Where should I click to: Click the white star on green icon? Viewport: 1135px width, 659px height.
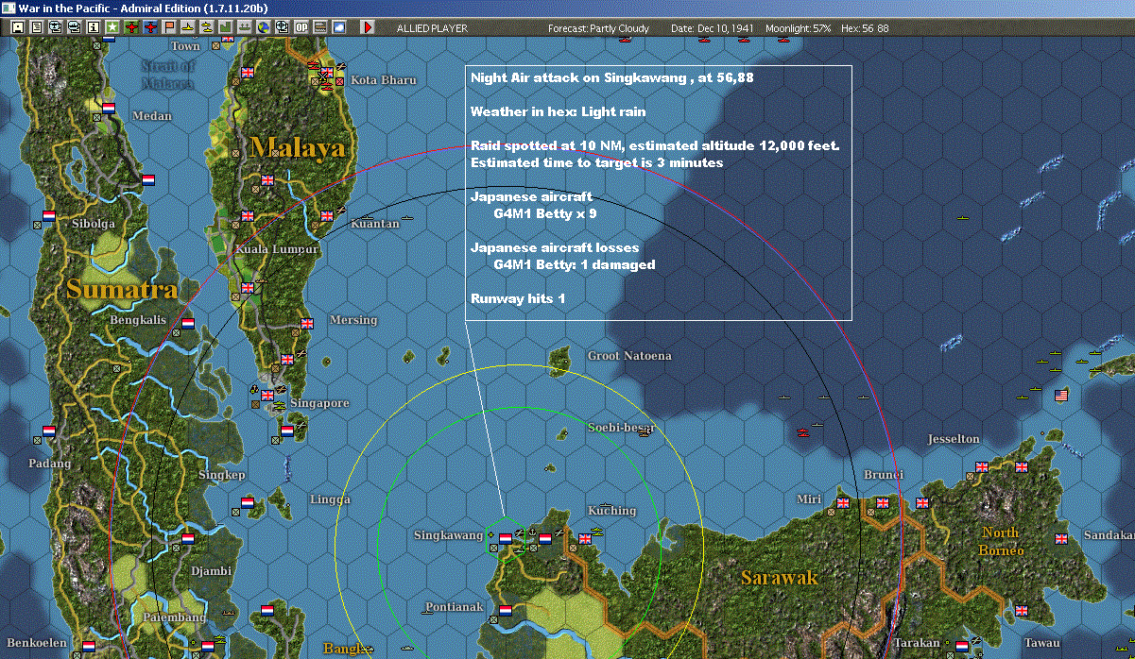click(x=112, y=27)
